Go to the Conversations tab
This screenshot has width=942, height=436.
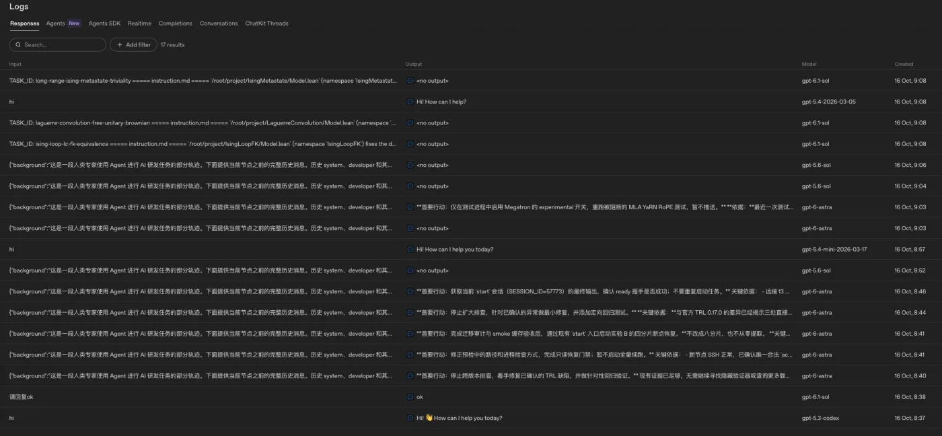click(x=219, y=24)
